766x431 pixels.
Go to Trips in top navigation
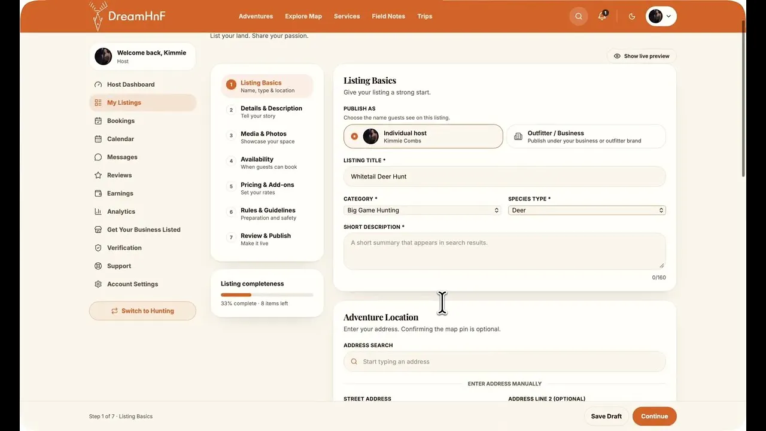425,16
